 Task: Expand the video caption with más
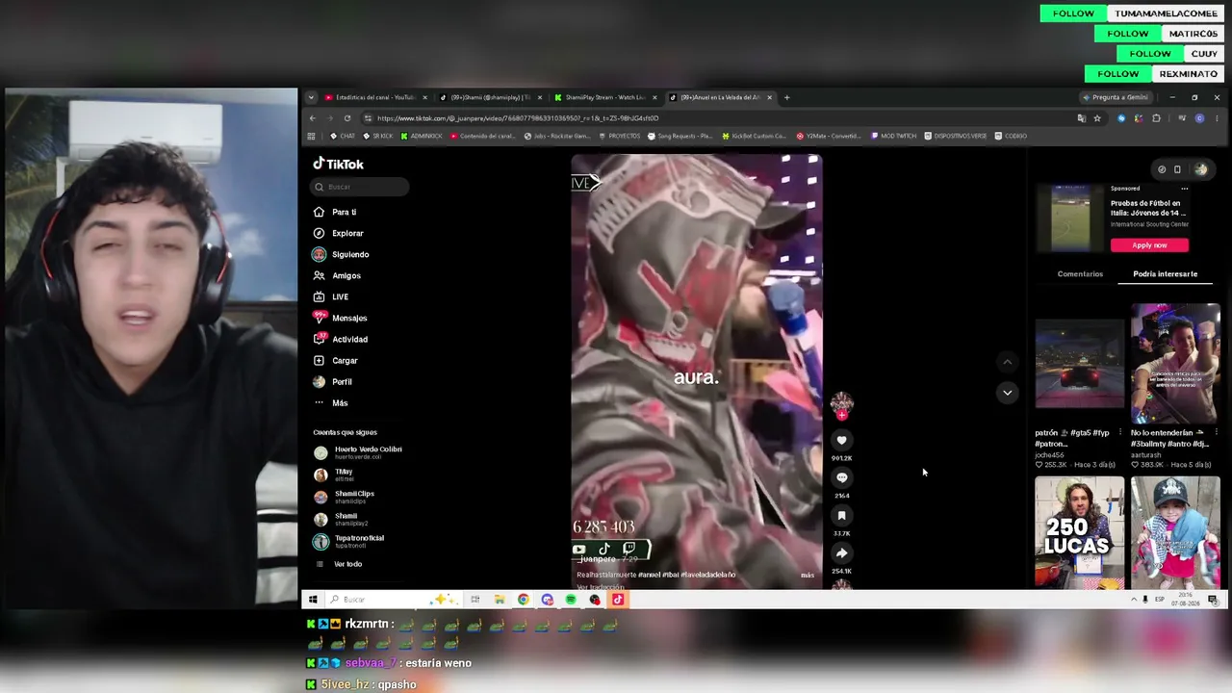(x=808, y=575)
